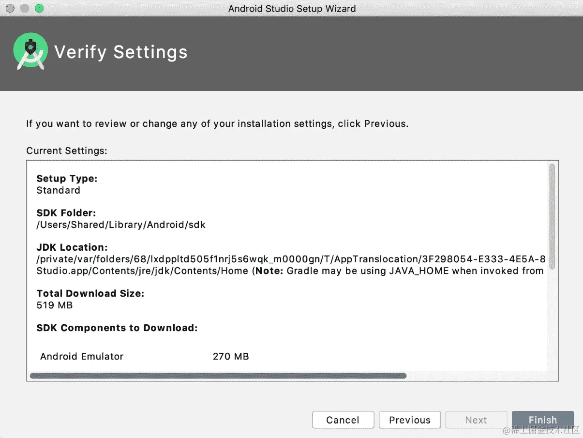Close the setup wizard with the red button
This screenshot has width=583, height=438.
point(10,8)
